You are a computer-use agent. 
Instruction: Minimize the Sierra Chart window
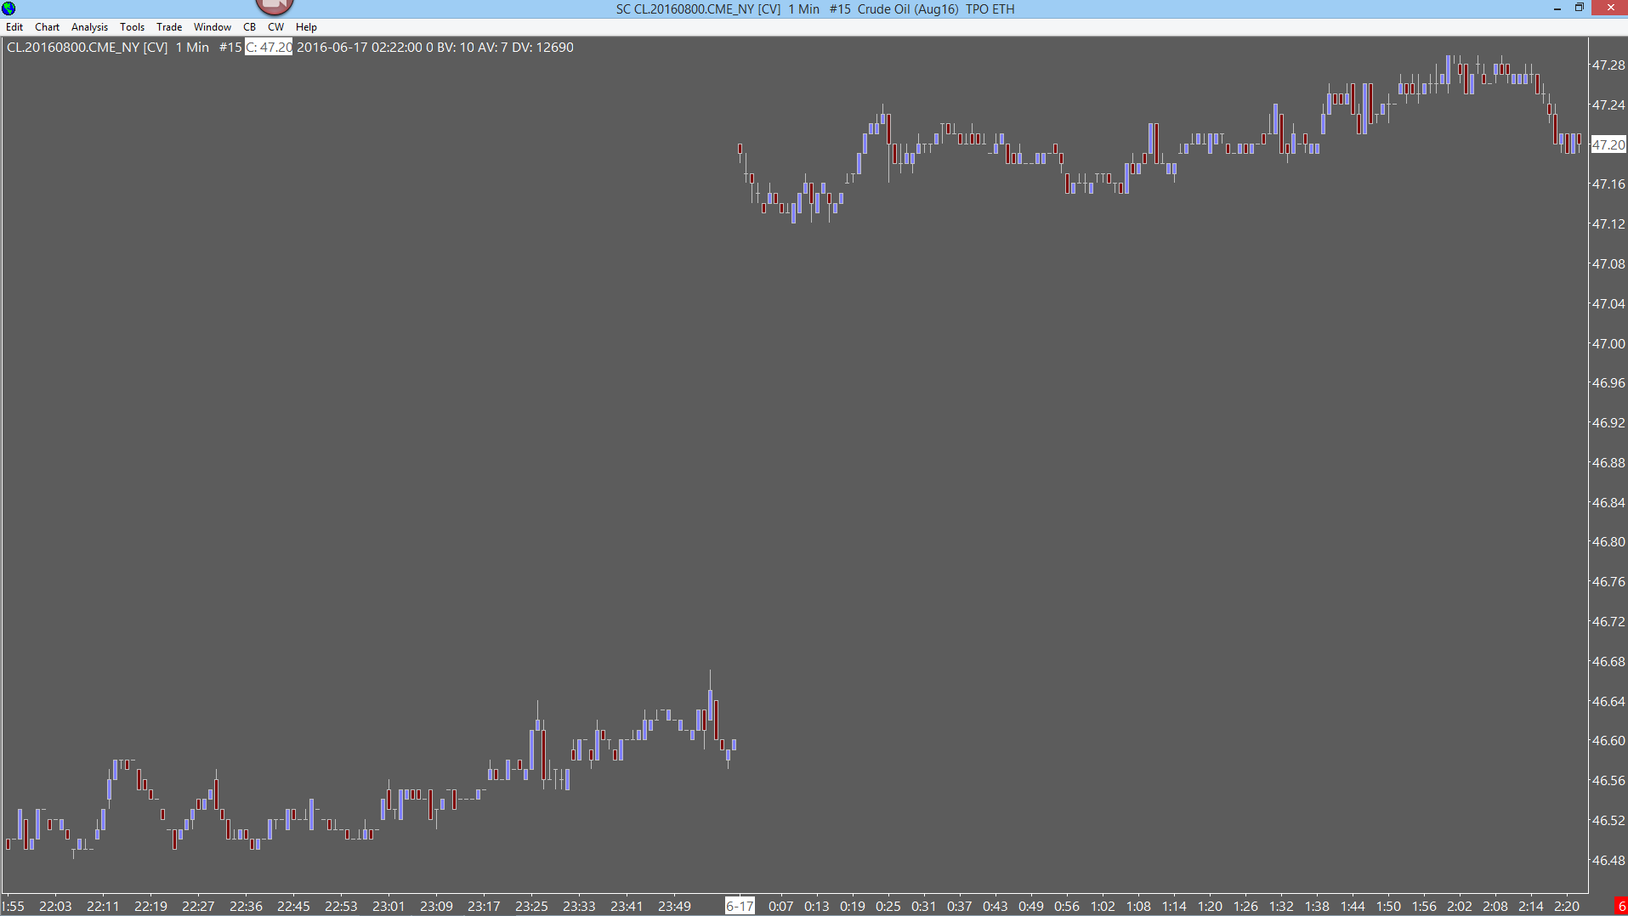point(1557,8)
